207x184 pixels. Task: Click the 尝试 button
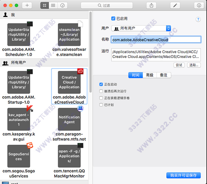pyautogui.click(x=179, y=65)
